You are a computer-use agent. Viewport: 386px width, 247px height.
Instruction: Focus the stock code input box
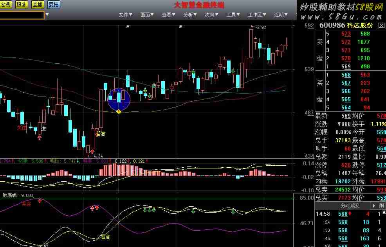tap(22, 15)
